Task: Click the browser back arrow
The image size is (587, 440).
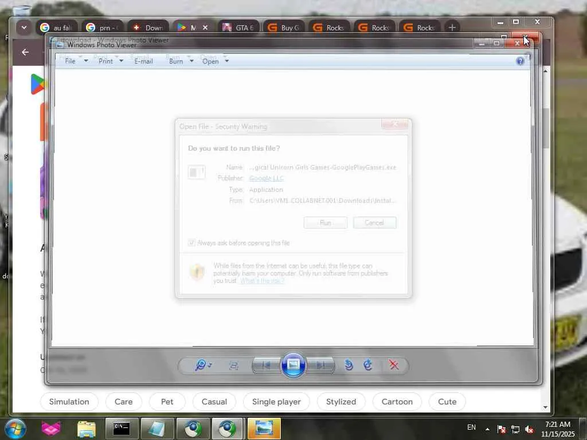Action: tap(25, 52)
